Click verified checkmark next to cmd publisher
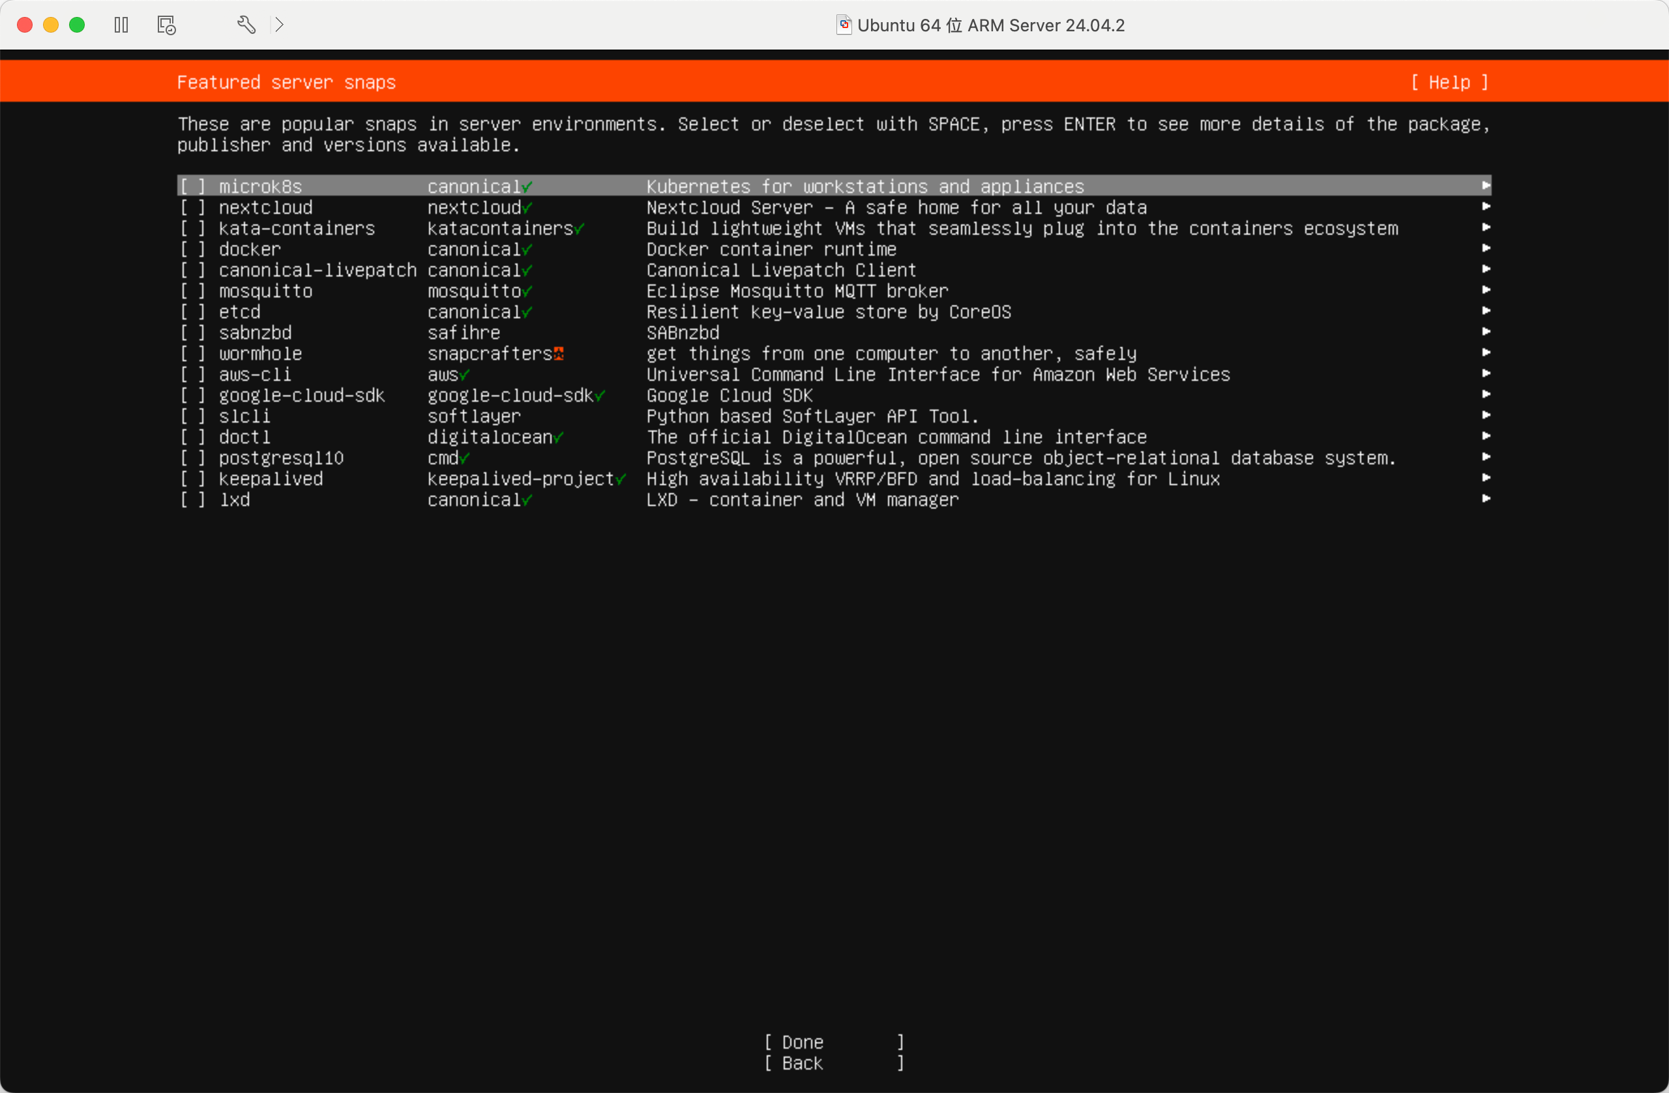Viewport: 1669px width, 1093px height. point(464,458)
